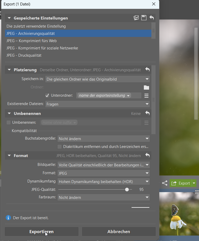Enable the Umbenennen checkbox
This screenshot has width=199, height=241.
click(x=9, y=122)
